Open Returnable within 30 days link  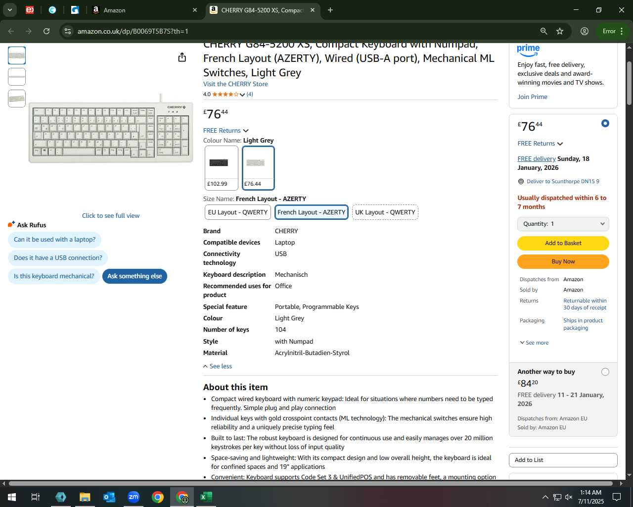[x=585, y=304]
